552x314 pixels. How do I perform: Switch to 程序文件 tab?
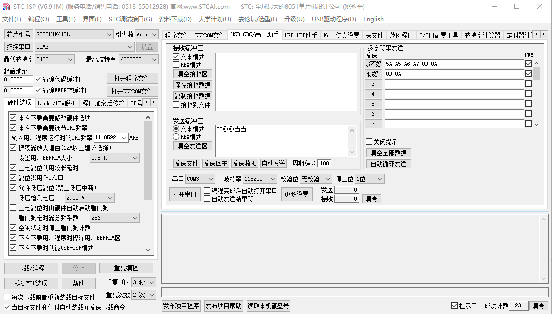(x=177, y=35)
